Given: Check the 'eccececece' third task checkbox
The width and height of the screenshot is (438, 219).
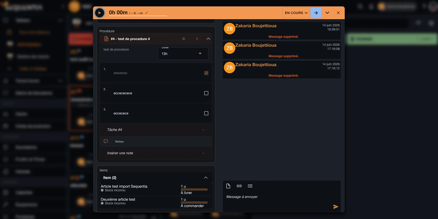Looking at the screenshot, I should (x=206, y=113).
